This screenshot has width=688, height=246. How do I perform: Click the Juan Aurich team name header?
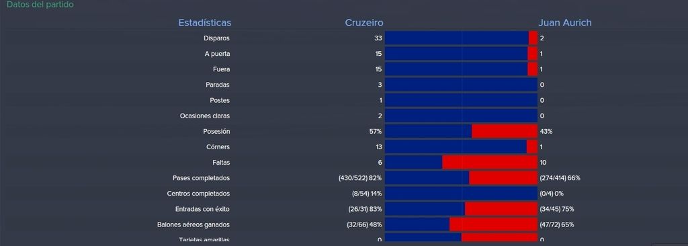(564, 23)
